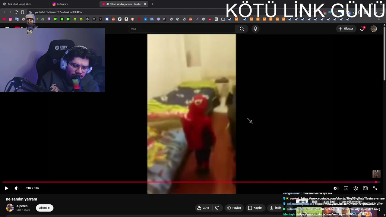Open the YouTube account avatar menu
Viewport: 386px width, 217px height.
click(374, 29)
